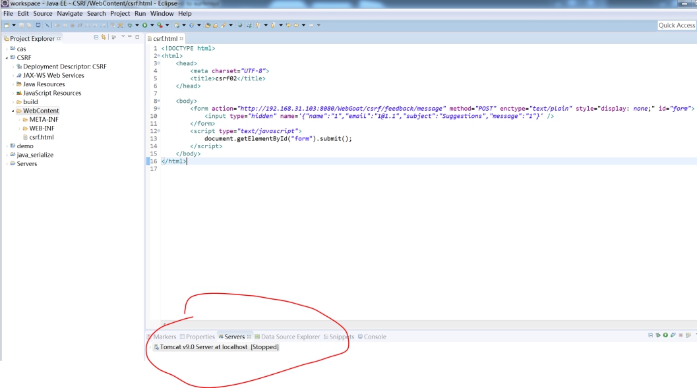
Task: Expand the Java Resources node
Action: [x=13, y=84]
